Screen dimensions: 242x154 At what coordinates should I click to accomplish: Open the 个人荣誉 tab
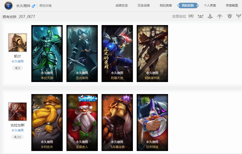point(210,6)
